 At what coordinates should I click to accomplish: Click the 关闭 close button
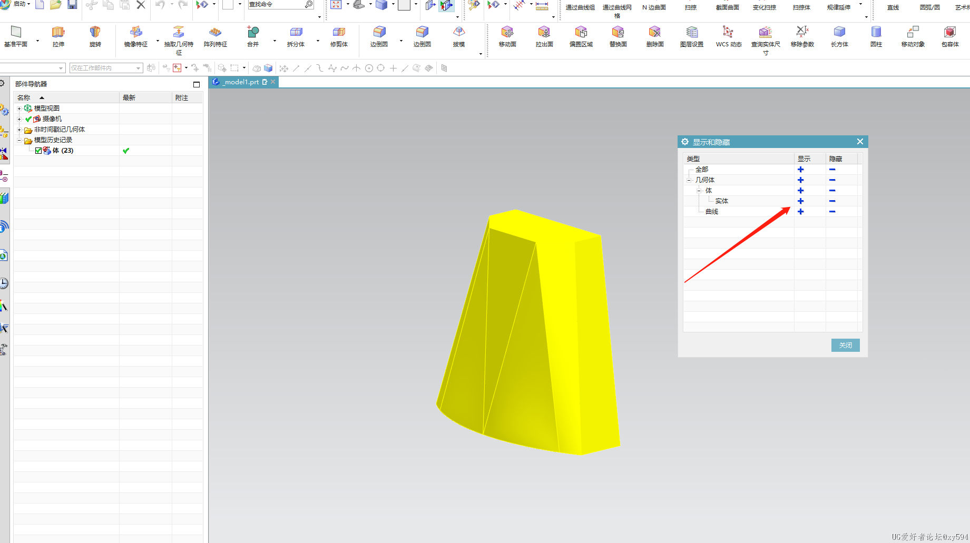(846, 345)
